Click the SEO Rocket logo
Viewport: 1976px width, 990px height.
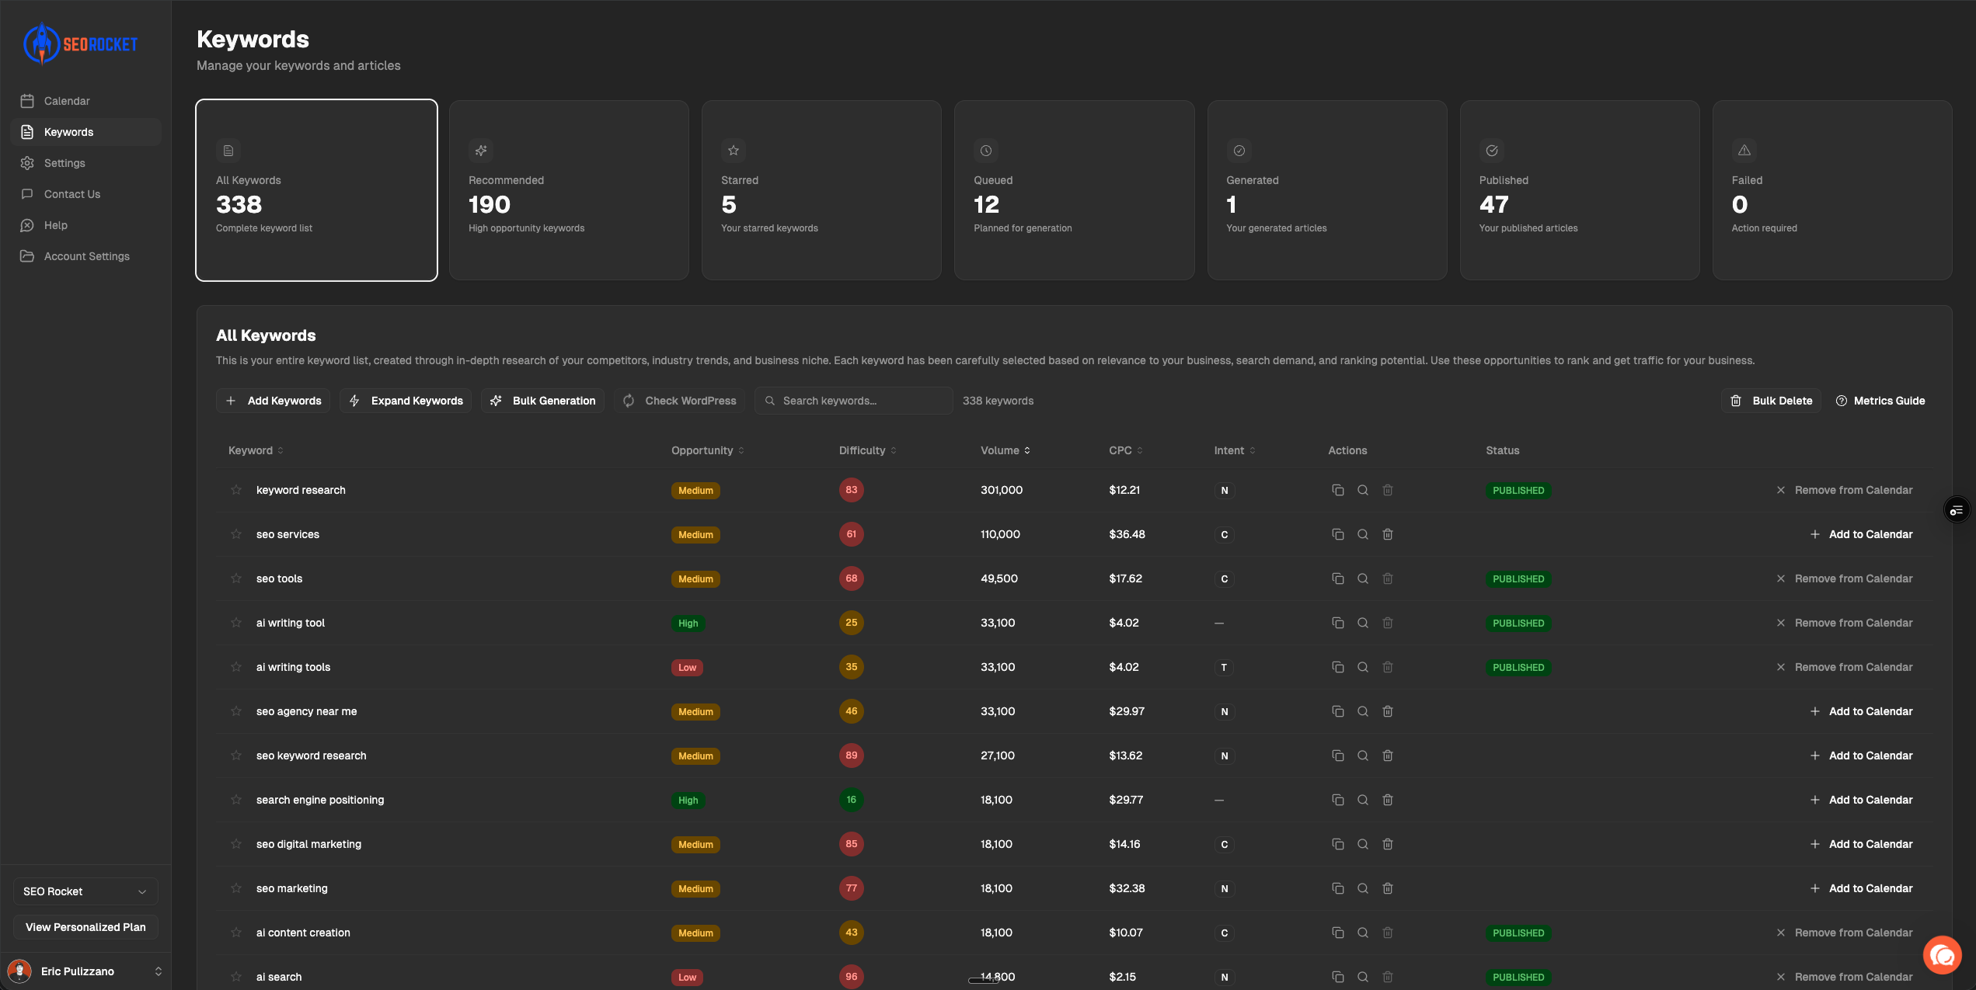pos(81,43)
